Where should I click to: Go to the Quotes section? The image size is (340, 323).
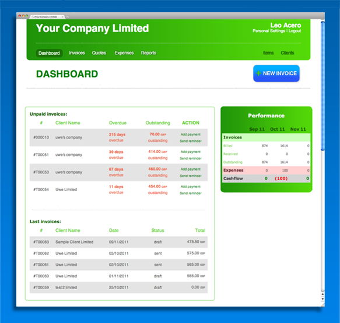click(99, 53)
